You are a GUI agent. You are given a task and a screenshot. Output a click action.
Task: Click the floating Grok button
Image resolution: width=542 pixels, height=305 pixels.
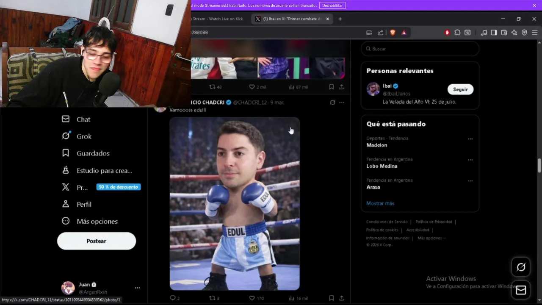tap(521, 267)
